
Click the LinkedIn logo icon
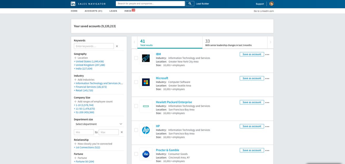click(73, 4)
